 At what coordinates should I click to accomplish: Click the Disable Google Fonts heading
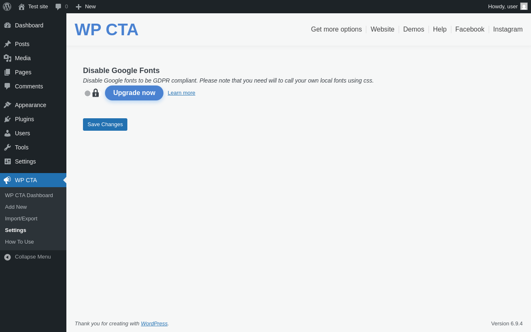pyautogui.click(x=121, y=71)
